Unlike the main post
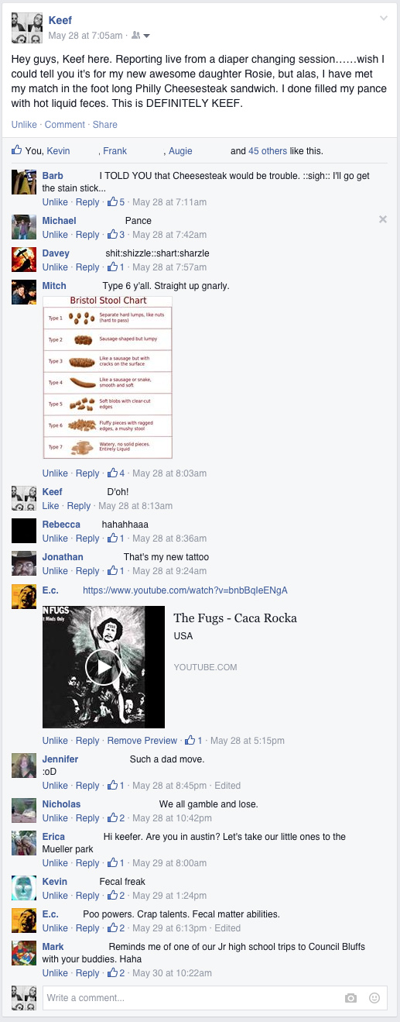The image size is (400, 1022). coord(24,125)
